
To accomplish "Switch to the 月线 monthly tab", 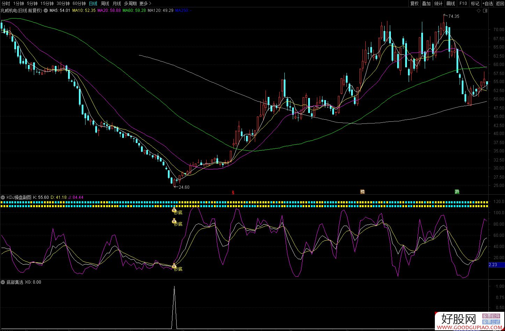I will (117, 3).
